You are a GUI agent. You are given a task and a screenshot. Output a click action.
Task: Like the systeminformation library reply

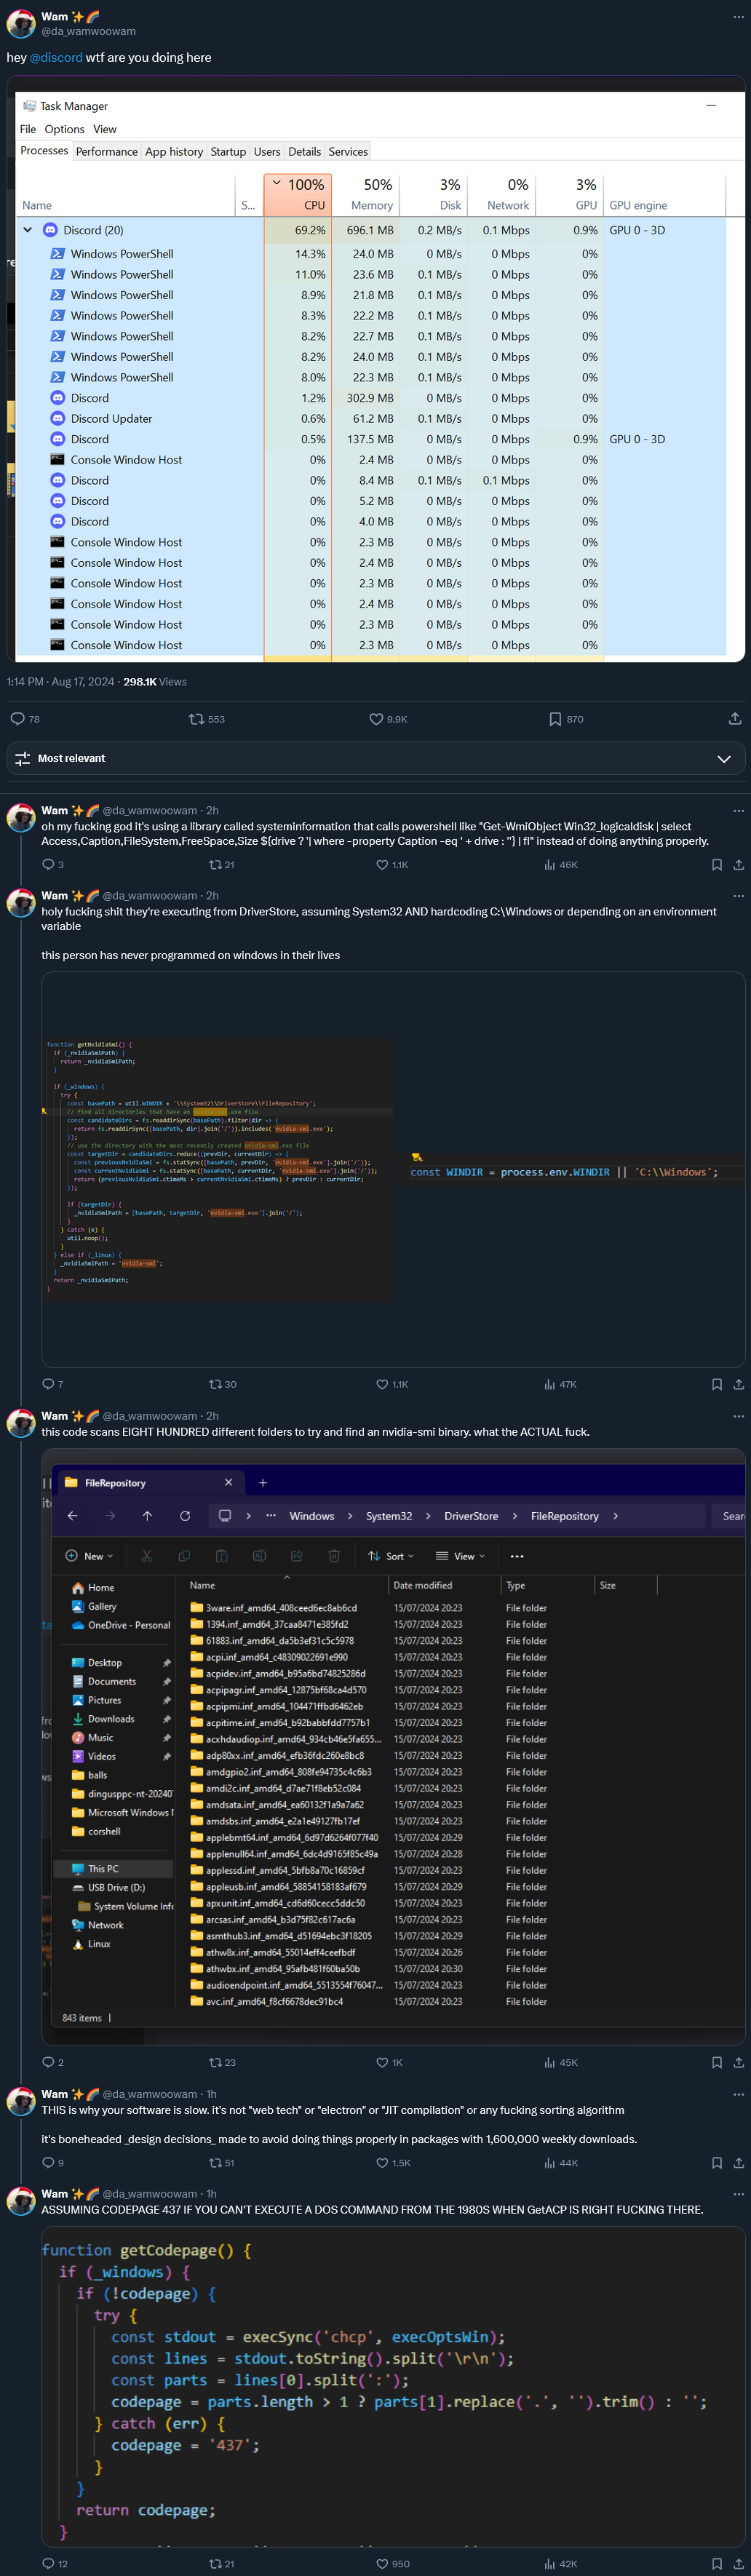pyautogui.click(x=392, y=865)
